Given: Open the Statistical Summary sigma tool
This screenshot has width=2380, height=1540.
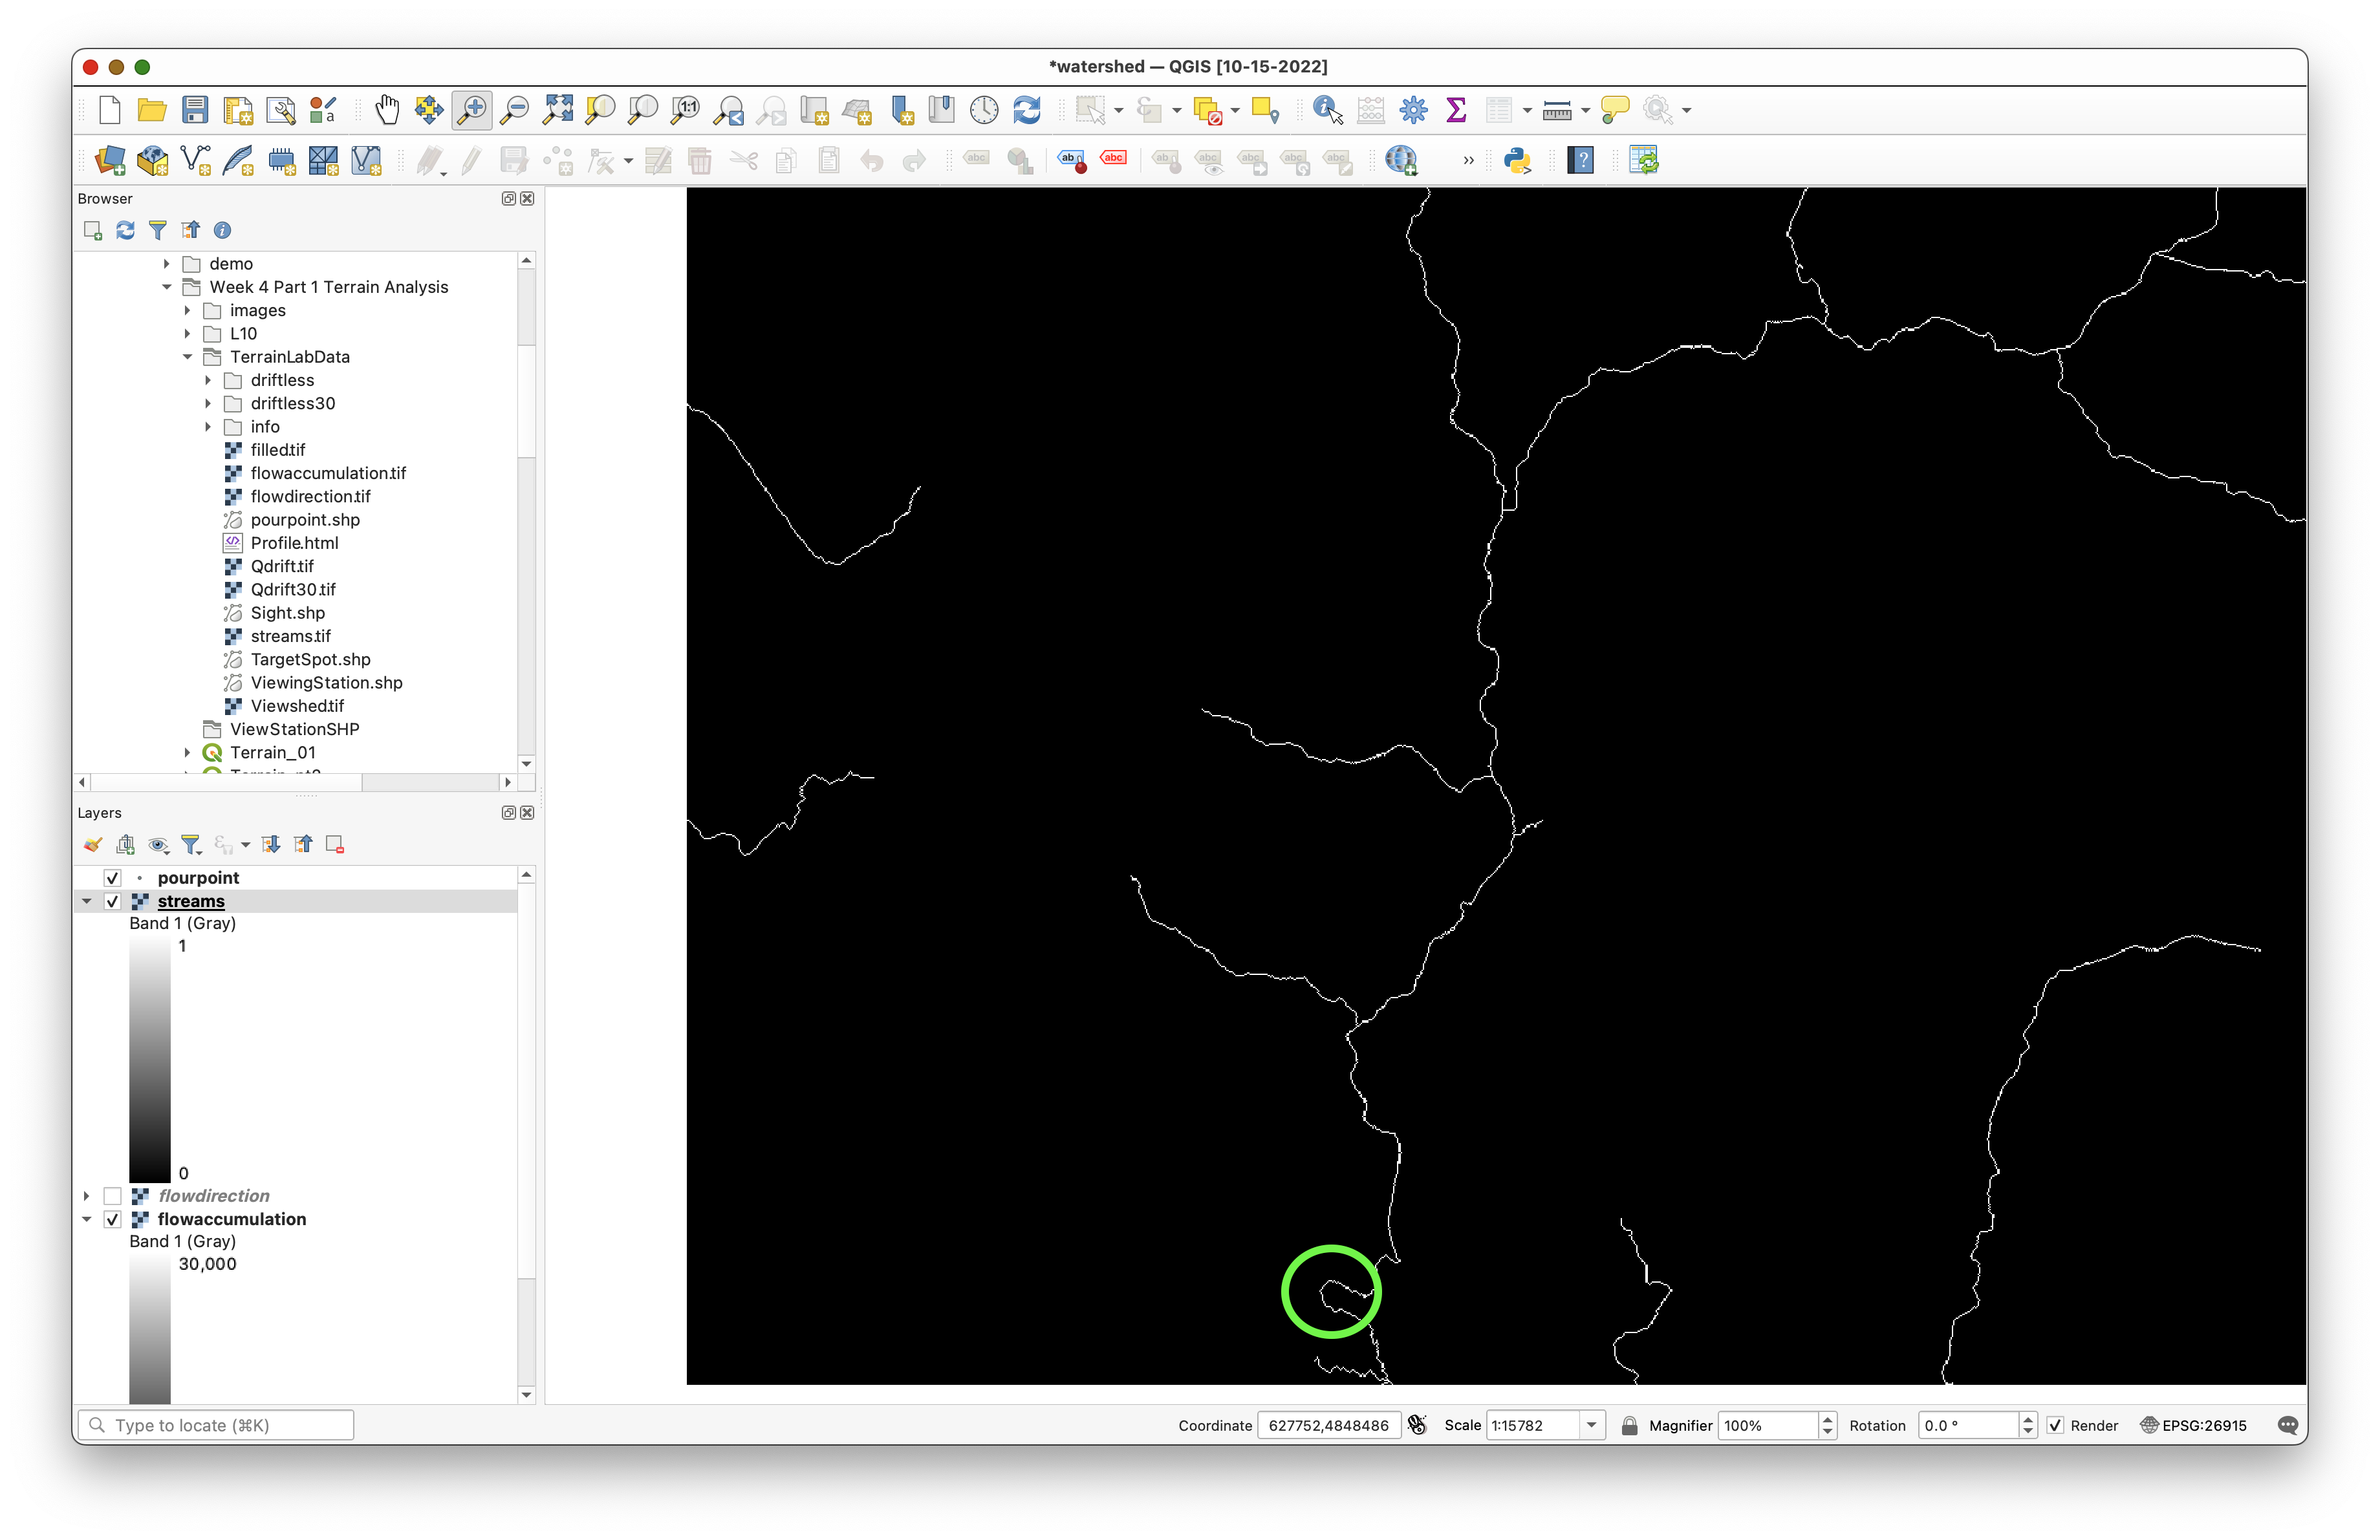Looking at the screenshot, I should [1456, 110].
